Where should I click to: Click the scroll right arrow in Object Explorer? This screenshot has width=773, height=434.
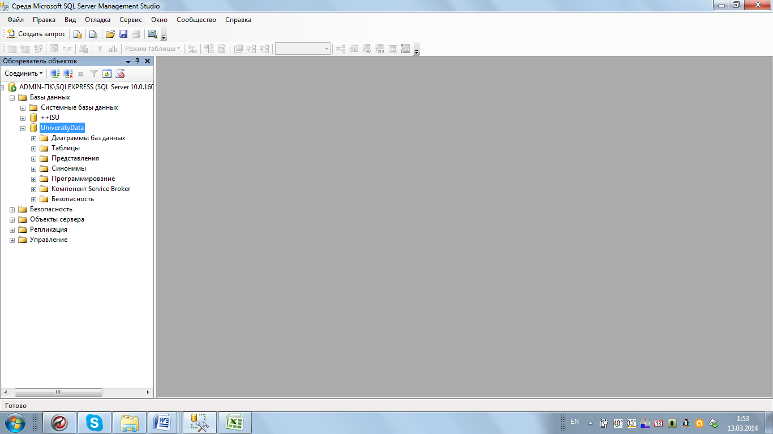148,392
